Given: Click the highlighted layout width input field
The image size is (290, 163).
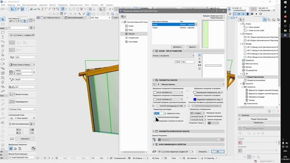Looking at the screenshot, I should coord(159,113).
